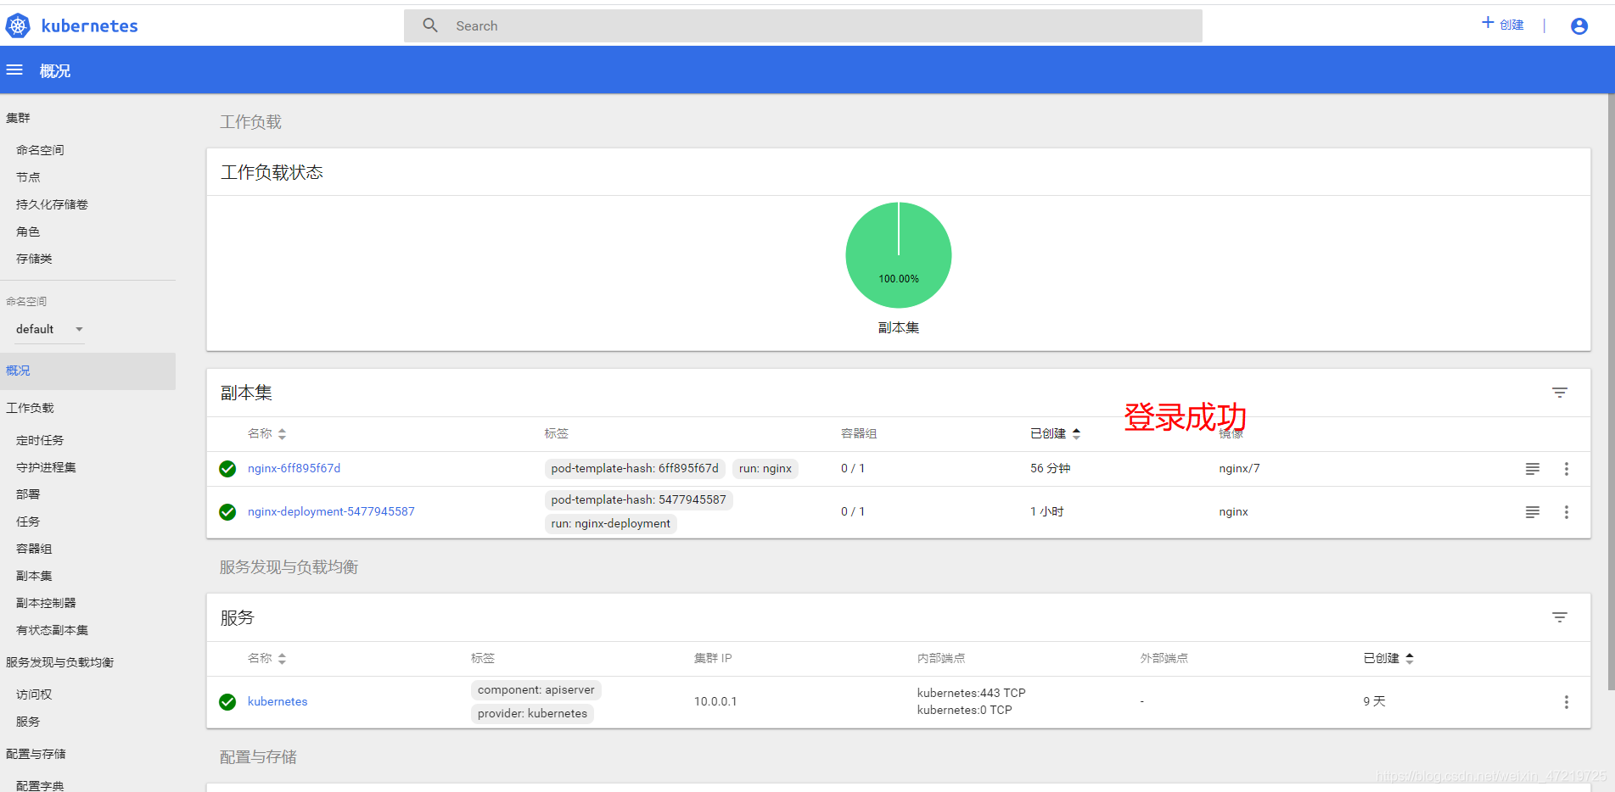This screenshot has width=1615, height=792.
Task: Open 配置与存储 in sidebar
Action: [x=36, y=754]
